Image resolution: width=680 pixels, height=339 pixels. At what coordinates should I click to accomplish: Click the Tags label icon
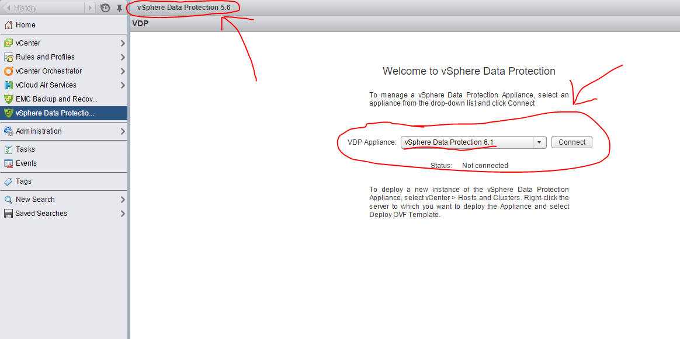click(x=8, y=181)
